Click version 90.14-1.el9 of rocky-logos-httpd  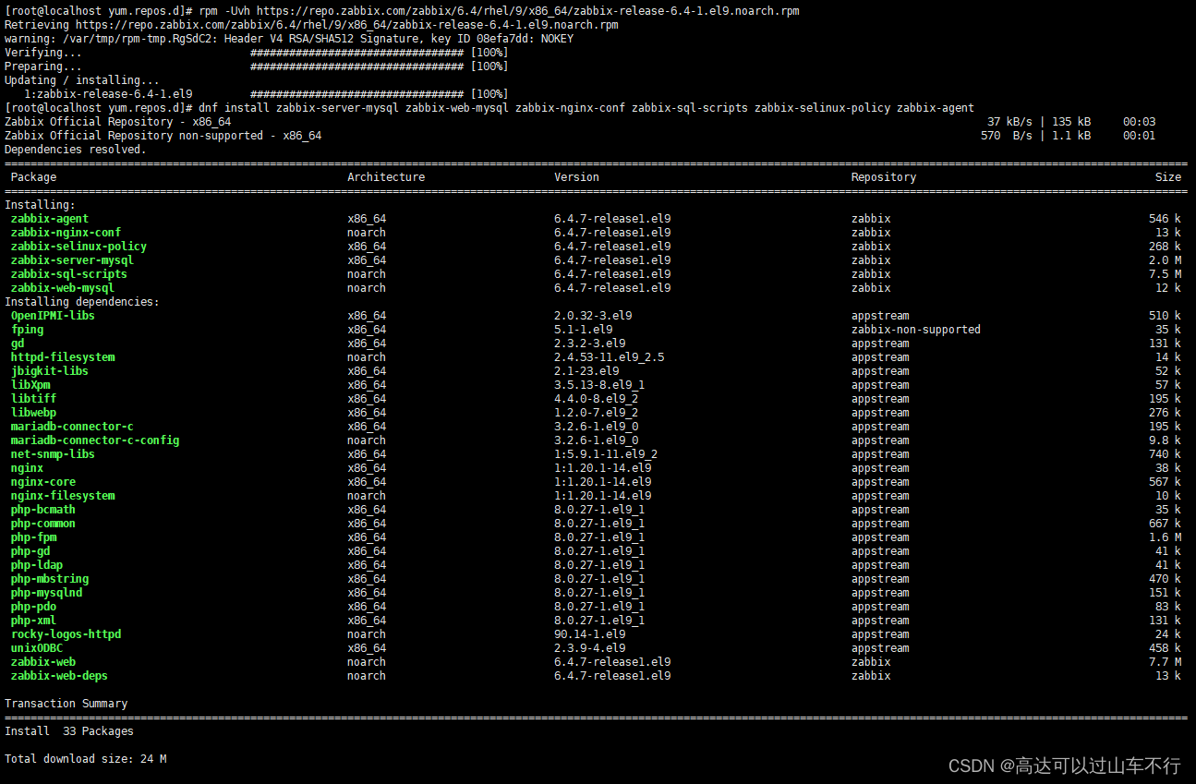click(589, 634)
